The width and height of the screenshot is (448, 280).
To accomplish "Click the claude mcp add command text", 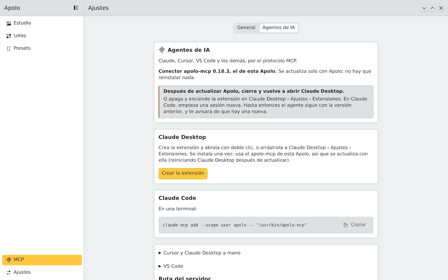I will (x=235, y=225).
